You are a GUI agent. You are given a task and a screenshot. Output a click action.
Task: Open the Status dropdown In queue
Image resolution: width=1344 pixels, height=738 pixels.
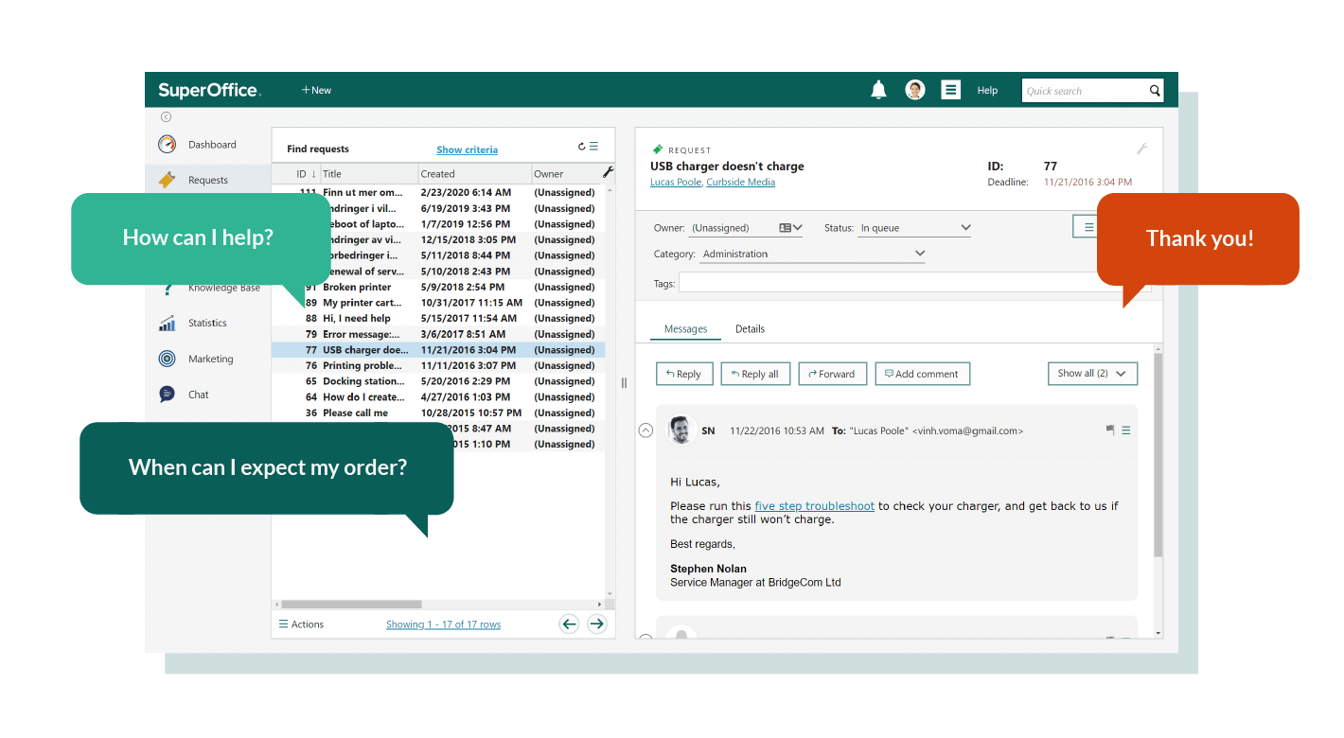914,228
